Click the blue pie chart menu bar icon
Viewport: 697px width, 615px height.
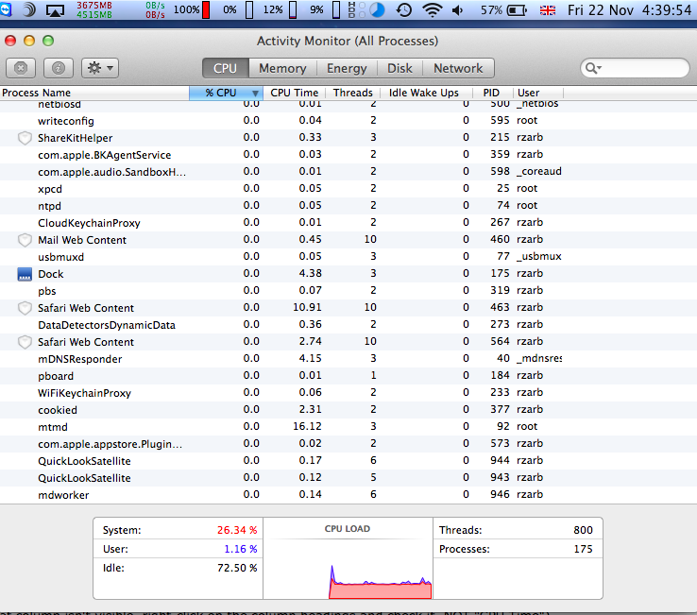[x=377, y=9]
